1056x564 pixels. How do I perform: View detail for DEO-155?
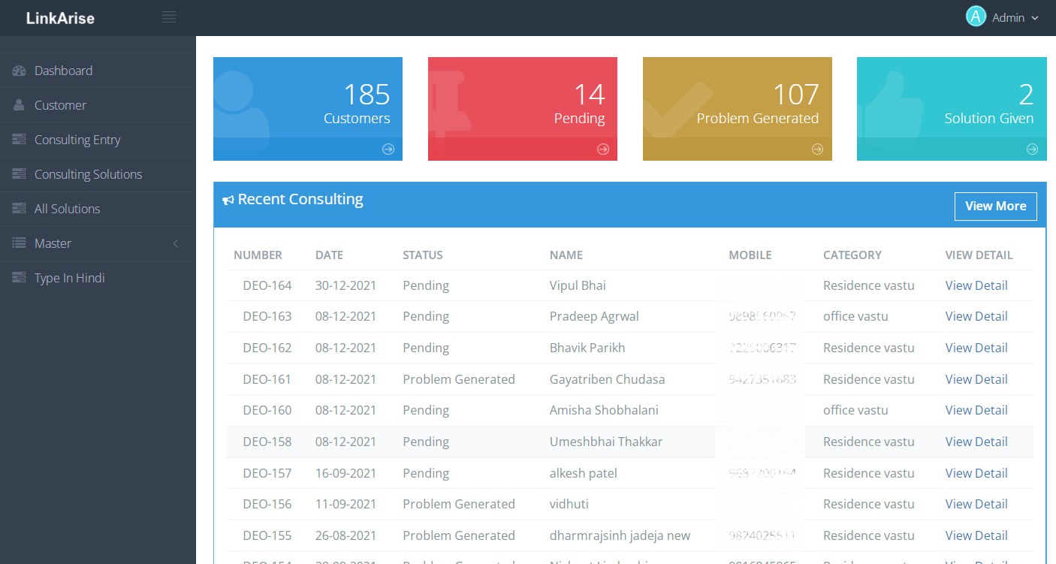[976, 535]
